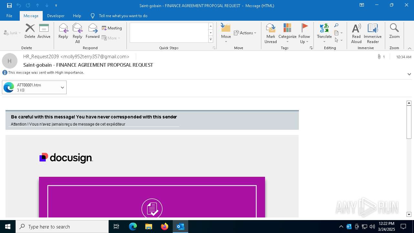Open the Move to folder button
The height and width of the screenshot is (233, 414).
click(x=226, y=33)
